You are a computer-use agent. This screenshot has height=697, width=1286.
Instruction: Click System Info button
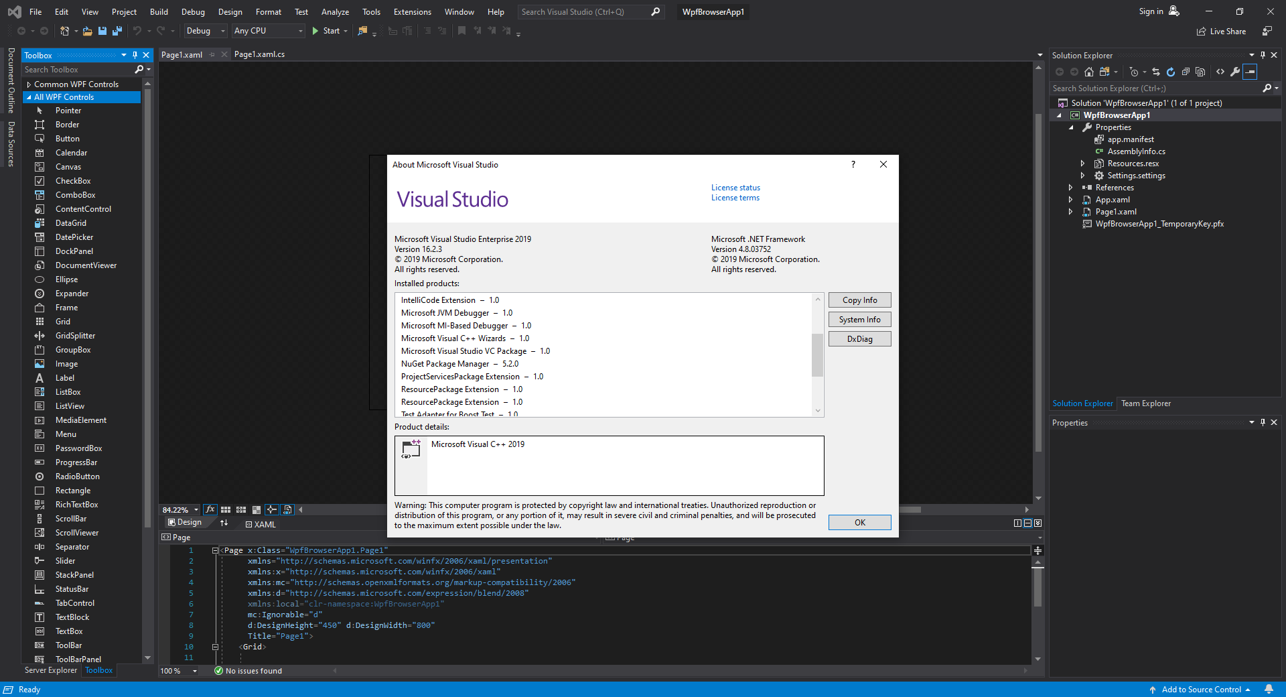coord(859,320)
